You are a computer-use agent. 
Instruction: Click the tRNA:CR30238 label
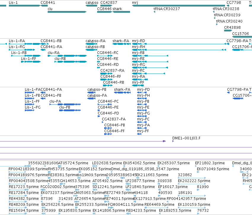226,9
